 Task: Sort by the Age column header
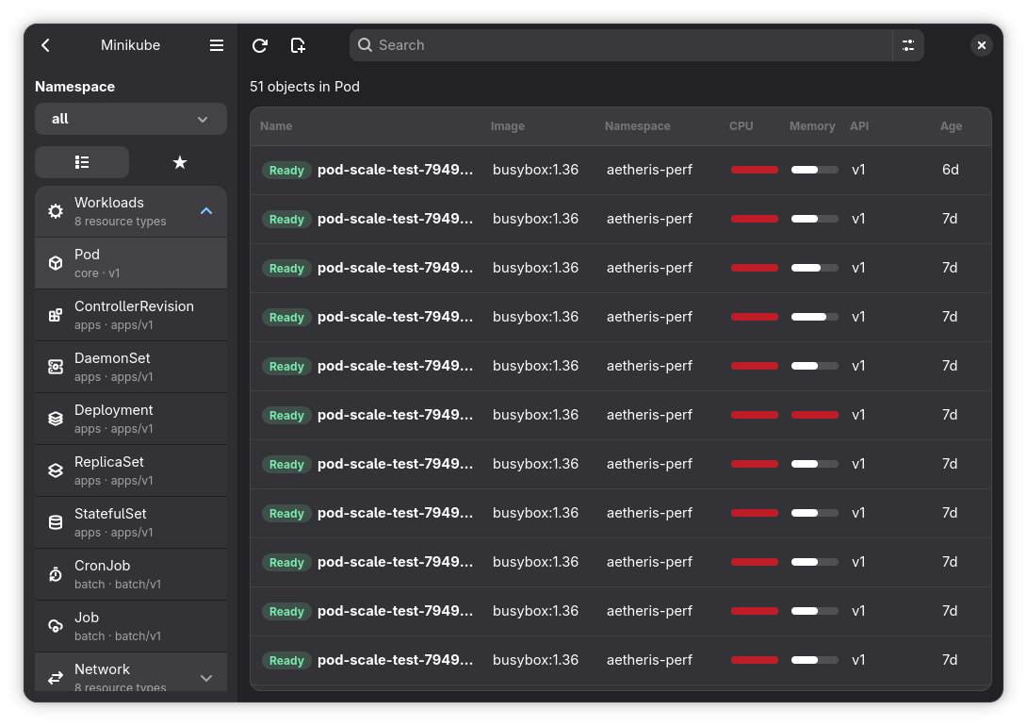pyautogui.click(x=951, y=125)
